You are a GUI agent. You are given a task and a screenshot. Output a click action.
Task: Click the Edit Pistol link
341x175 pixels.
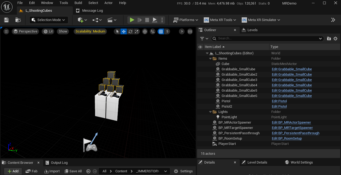coord(279,101)
